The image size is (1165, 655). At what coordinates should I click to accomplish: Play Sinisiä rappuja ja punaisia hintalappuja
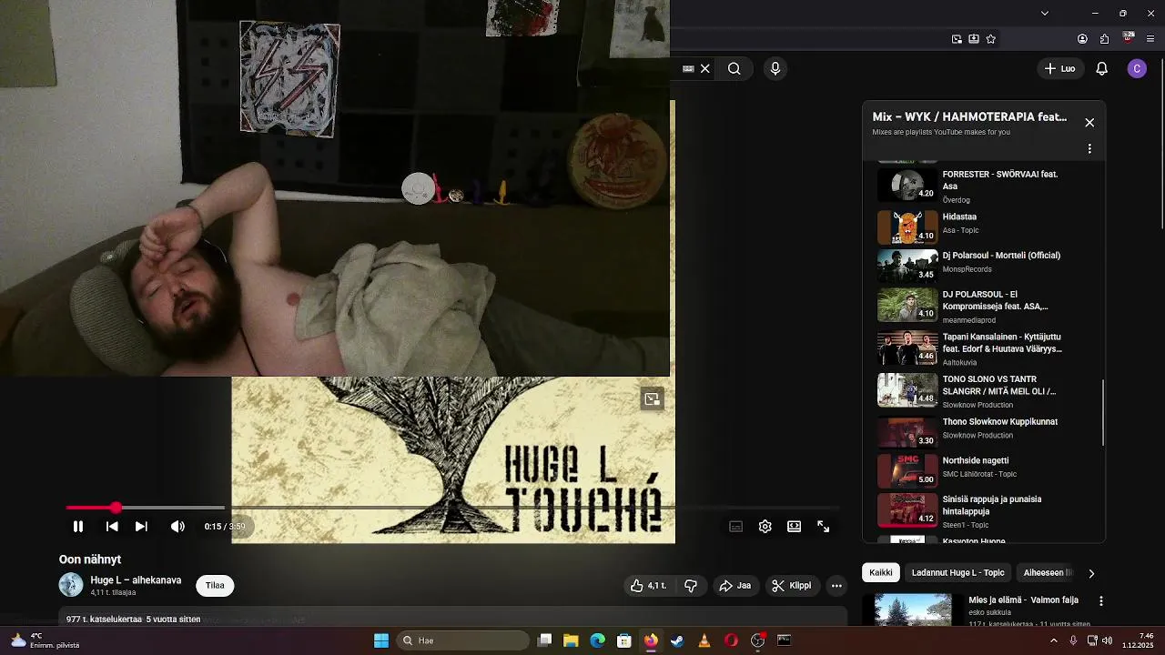click(x=983, y=510)
